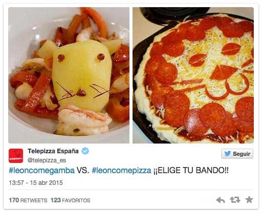Click the verified badge checkmark
The height and width of the screenshot is (213, 262).
[85, 151]
